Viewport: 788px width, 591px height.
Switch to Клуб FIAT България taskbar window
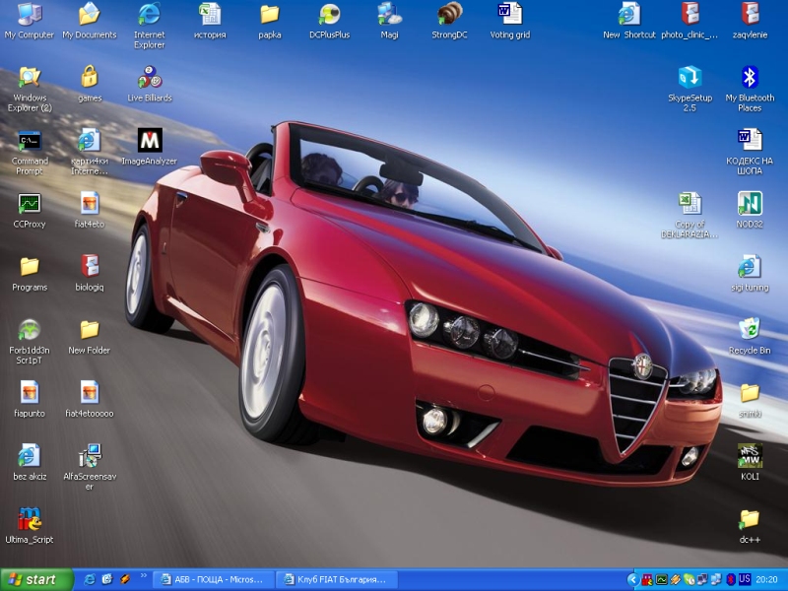click(x=335, y=579)
